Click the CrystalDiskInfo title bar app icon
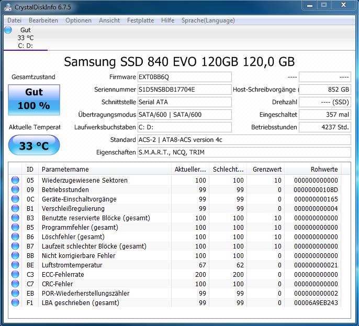The width and height of the screenshot is (359, 326). 7,7
